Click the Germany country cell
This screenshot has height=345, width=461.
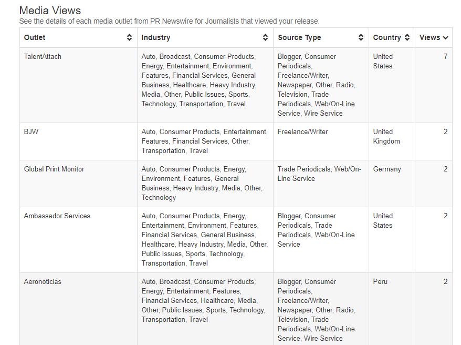(x=387, y=169)
